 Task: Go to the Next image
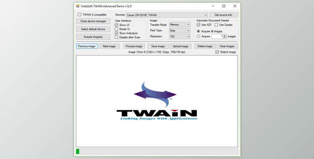coord(109,46)
